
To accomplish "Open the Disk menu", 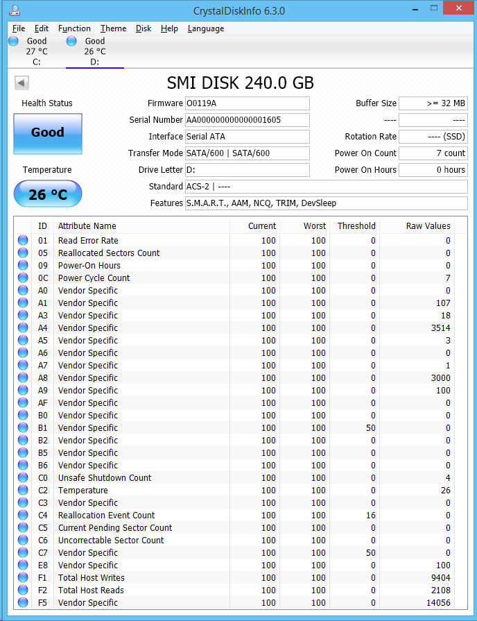I will pyautogui.click(x=144, y=28).
